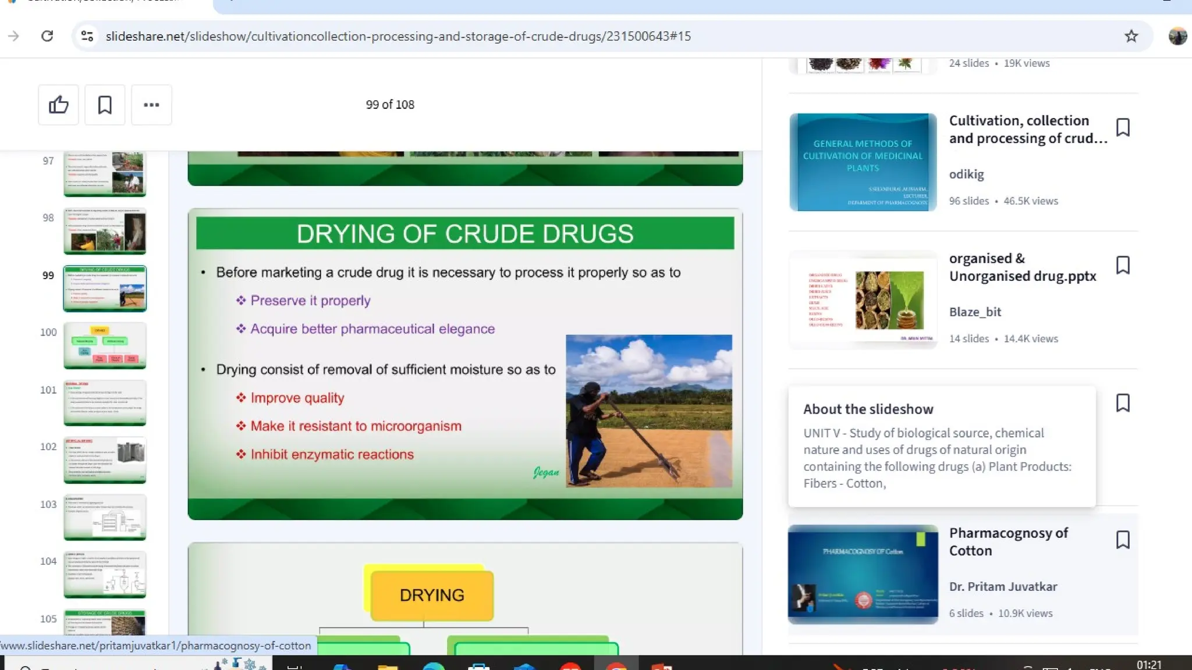Bookmark the 'Cultivation, collection and processing' slideshow
Viewport: 1192px width, 670px height.
click(x=1123, y=127)
